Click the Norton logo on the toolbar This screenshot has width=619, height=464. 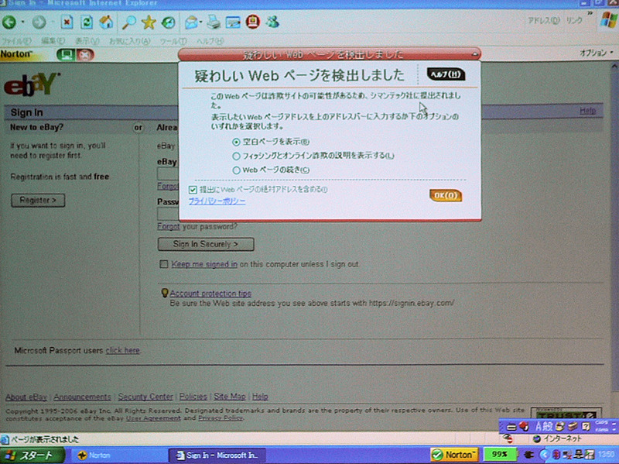pyautogui.click(x=15, y=53)
